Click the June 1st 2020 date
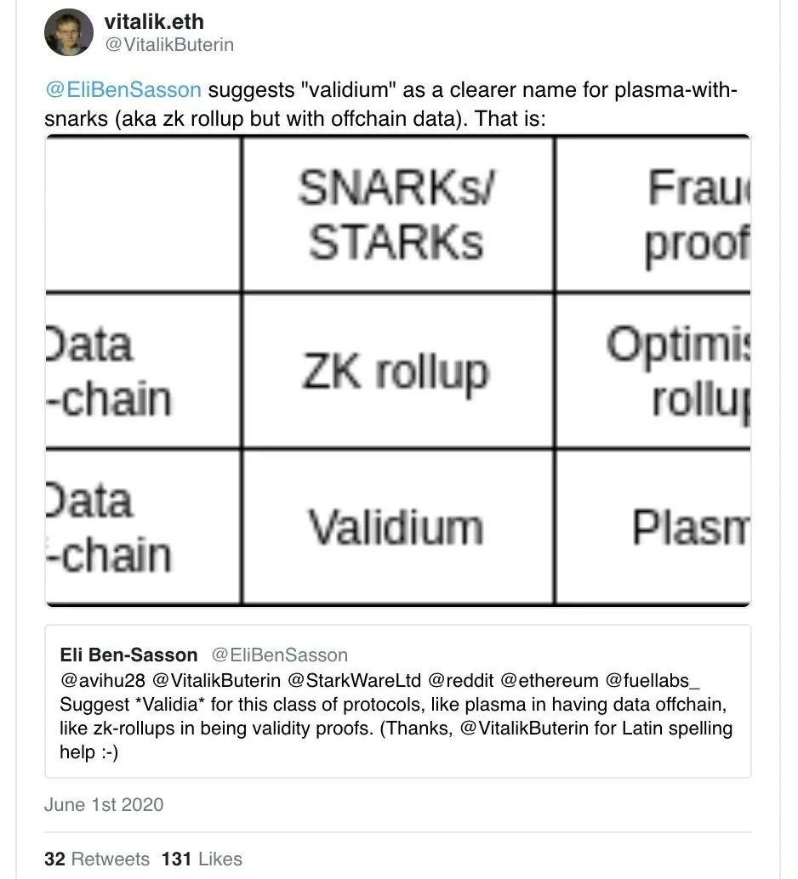This screenshot has height=879, width=798. pyautogui.click(x=104, y=804)
